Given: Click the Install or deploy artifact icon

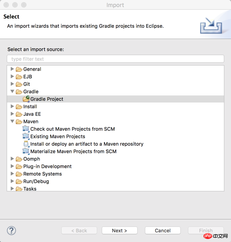Looking at the screenshot, I should pos(26,144).
